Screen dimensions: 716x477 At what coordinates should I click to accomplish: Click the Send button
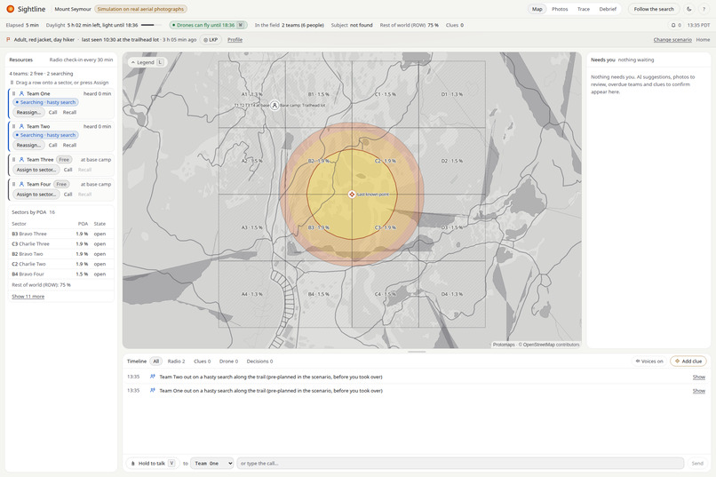697,464
